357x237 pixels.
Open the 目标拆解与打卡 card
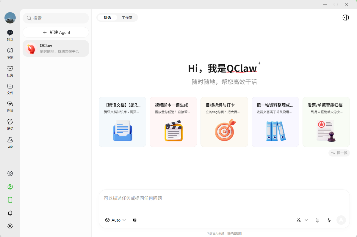[224, 122]
